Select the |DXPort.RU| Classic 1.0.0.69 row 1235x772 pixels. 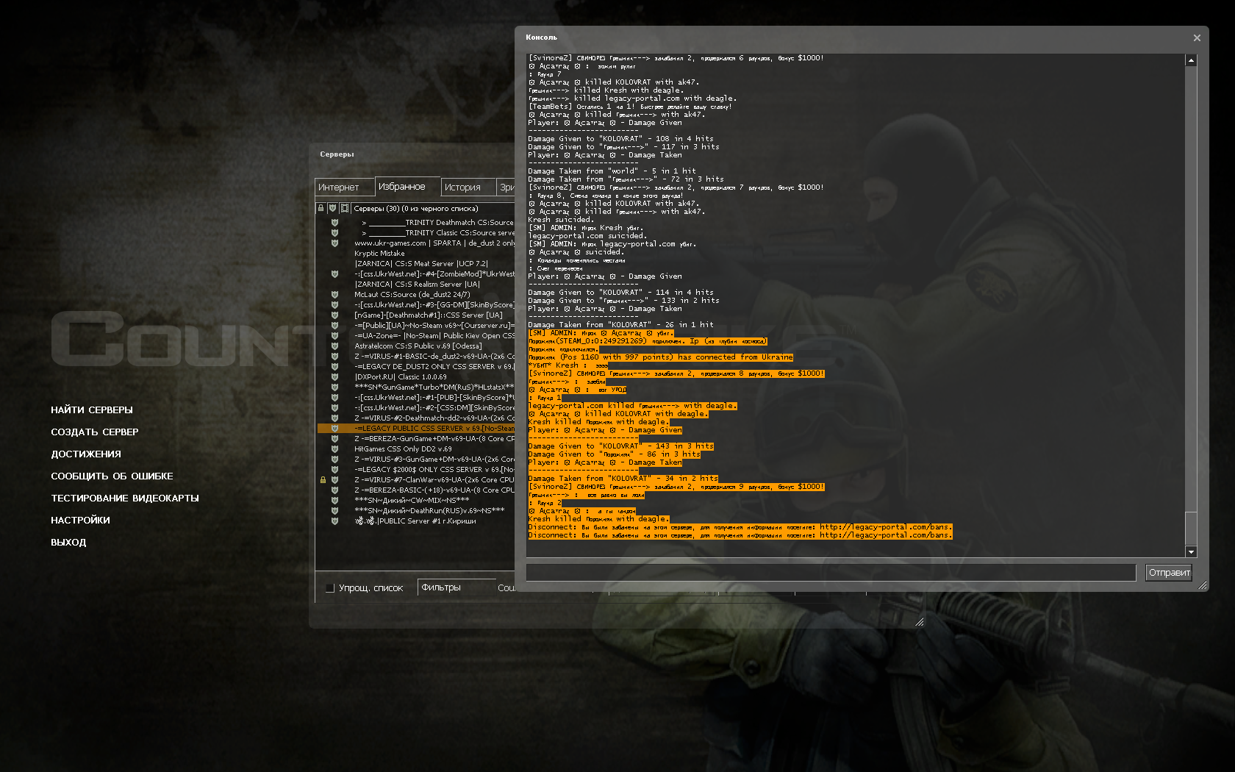tap(416, 377)
